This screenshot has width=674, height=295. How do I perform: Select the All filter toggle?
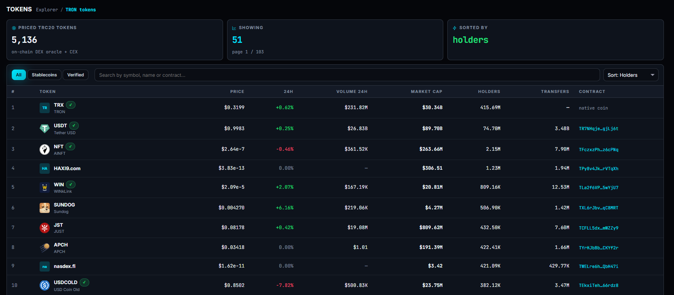coord(19,75)
